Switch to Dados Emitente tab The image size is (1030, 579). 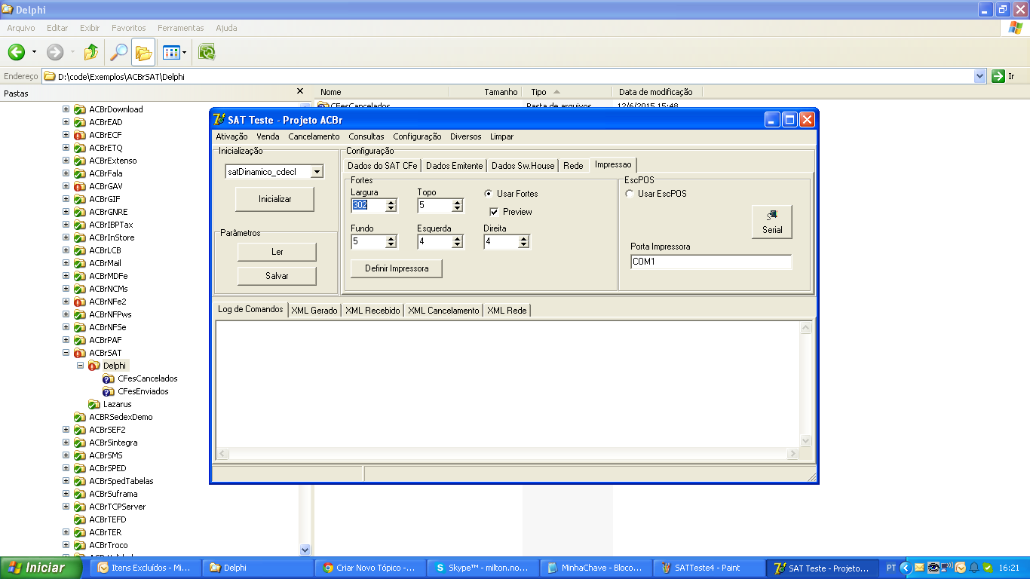tap(454, 166)
